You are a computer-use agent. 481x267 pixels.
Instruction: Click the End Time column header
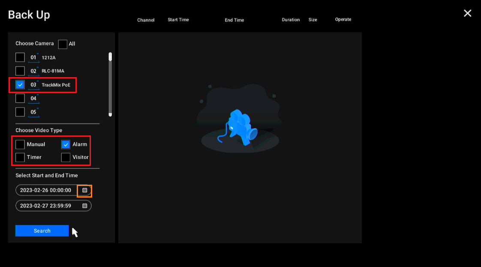pyautogui.click(x=234, y=20)
